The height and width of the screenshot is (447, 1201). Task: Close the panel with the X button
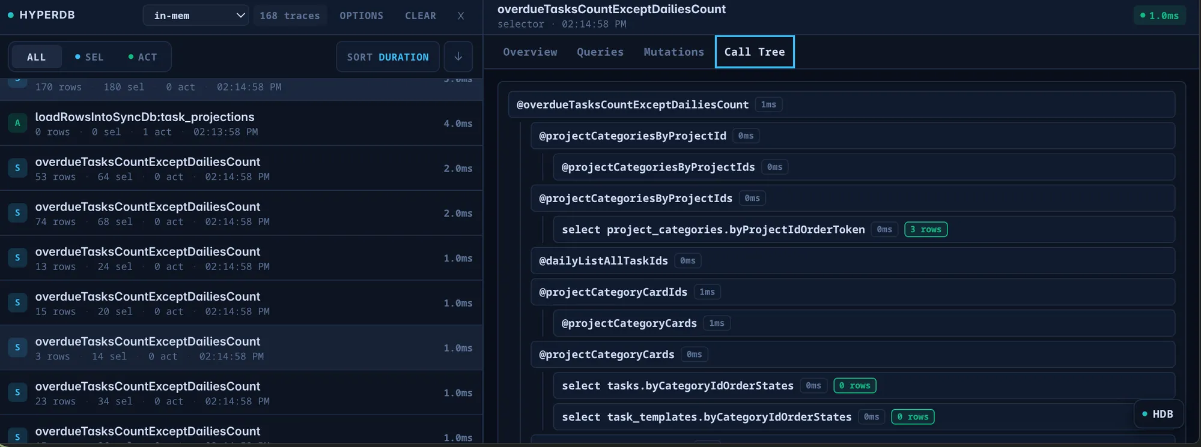click(x=461, y=16)
